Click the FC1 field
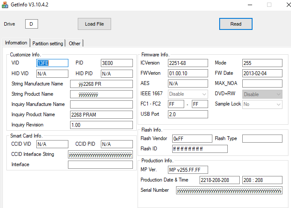Viewport: 291px width, 208px height. point(176,104)
